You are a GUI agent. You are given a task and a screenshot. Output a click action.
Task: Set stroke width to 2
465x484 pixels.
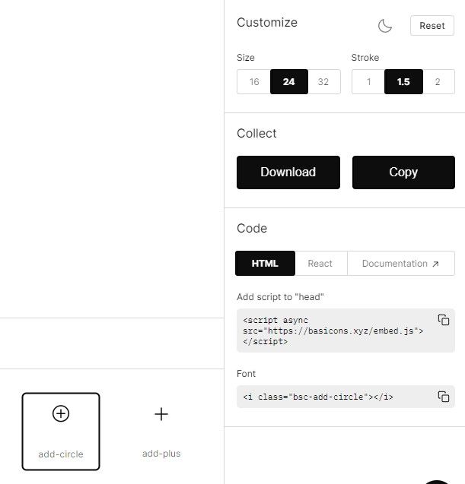[438, 82]
